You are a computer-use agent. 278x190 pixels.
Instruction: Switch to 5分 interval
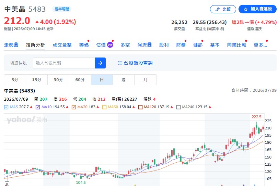[x=15, y=80]
